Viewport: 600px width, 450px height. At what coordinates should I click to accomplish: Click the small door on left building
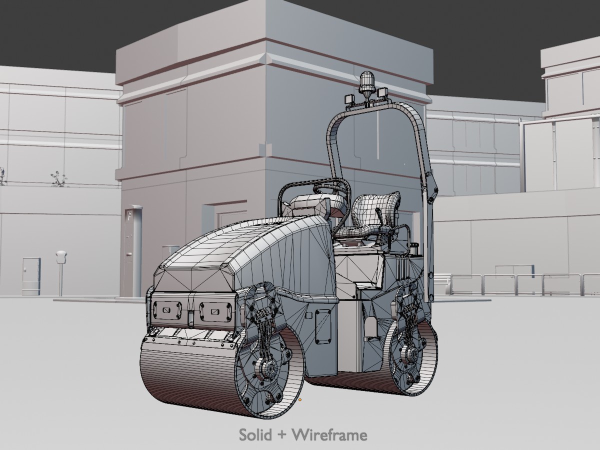coord(31,276)
